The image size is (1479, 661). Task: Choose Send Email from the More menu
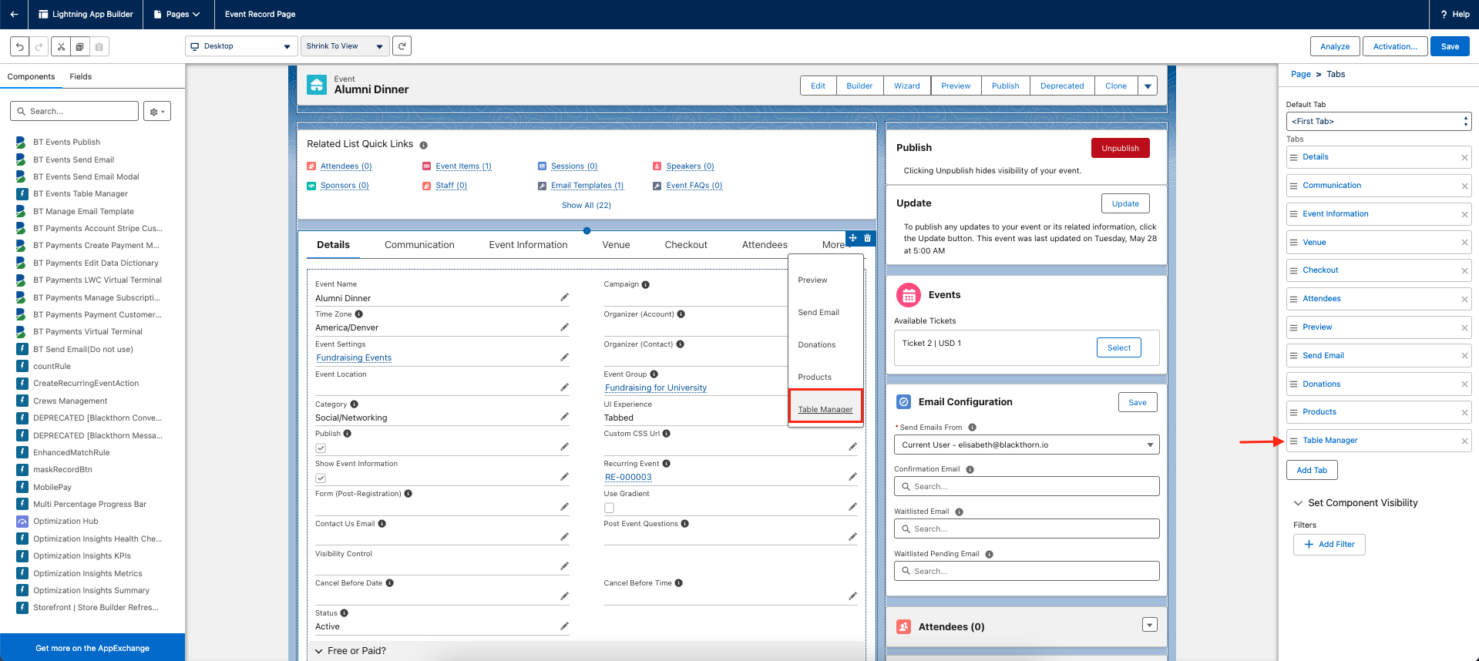[818, 313]
